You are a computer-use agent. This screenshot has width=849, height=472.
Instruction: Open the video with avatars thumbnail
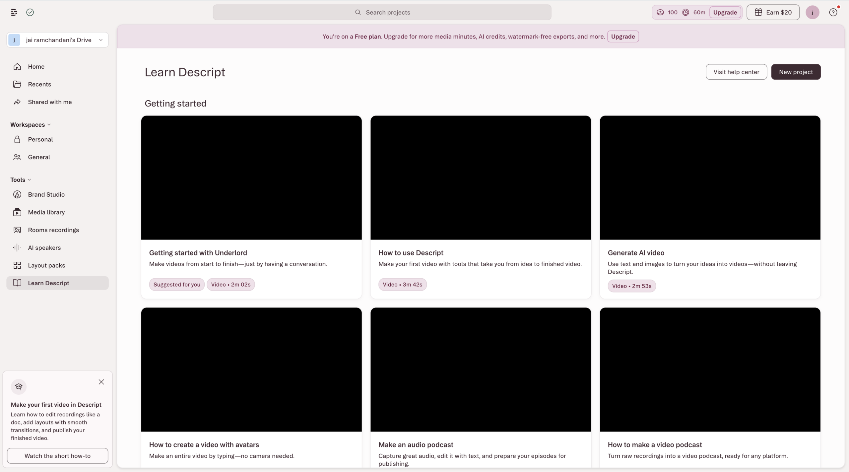(251, 370)
